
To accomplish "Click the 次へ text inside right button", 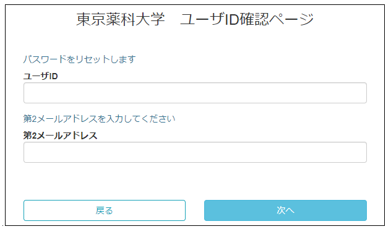I will 285,210.
